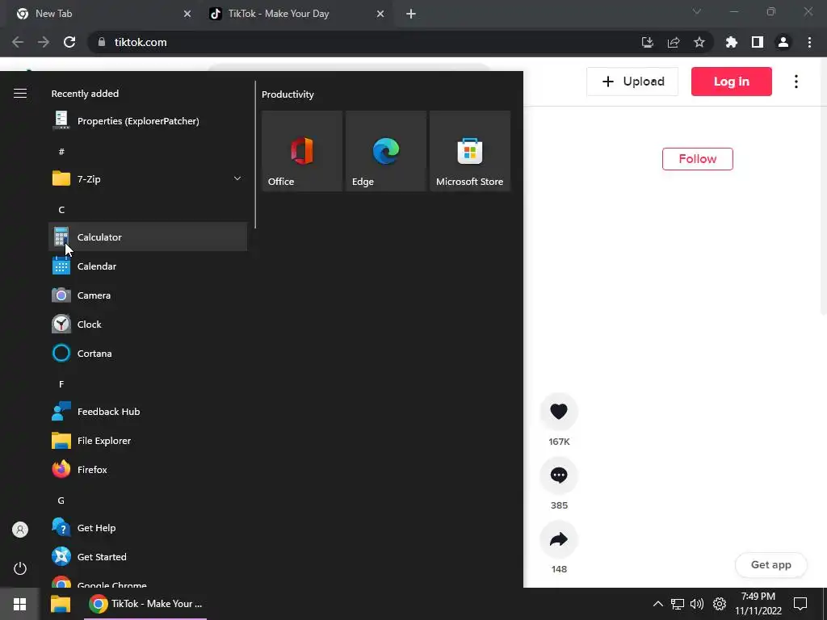Click the Upload button on TikTok
827x620 pixels.
632,82
